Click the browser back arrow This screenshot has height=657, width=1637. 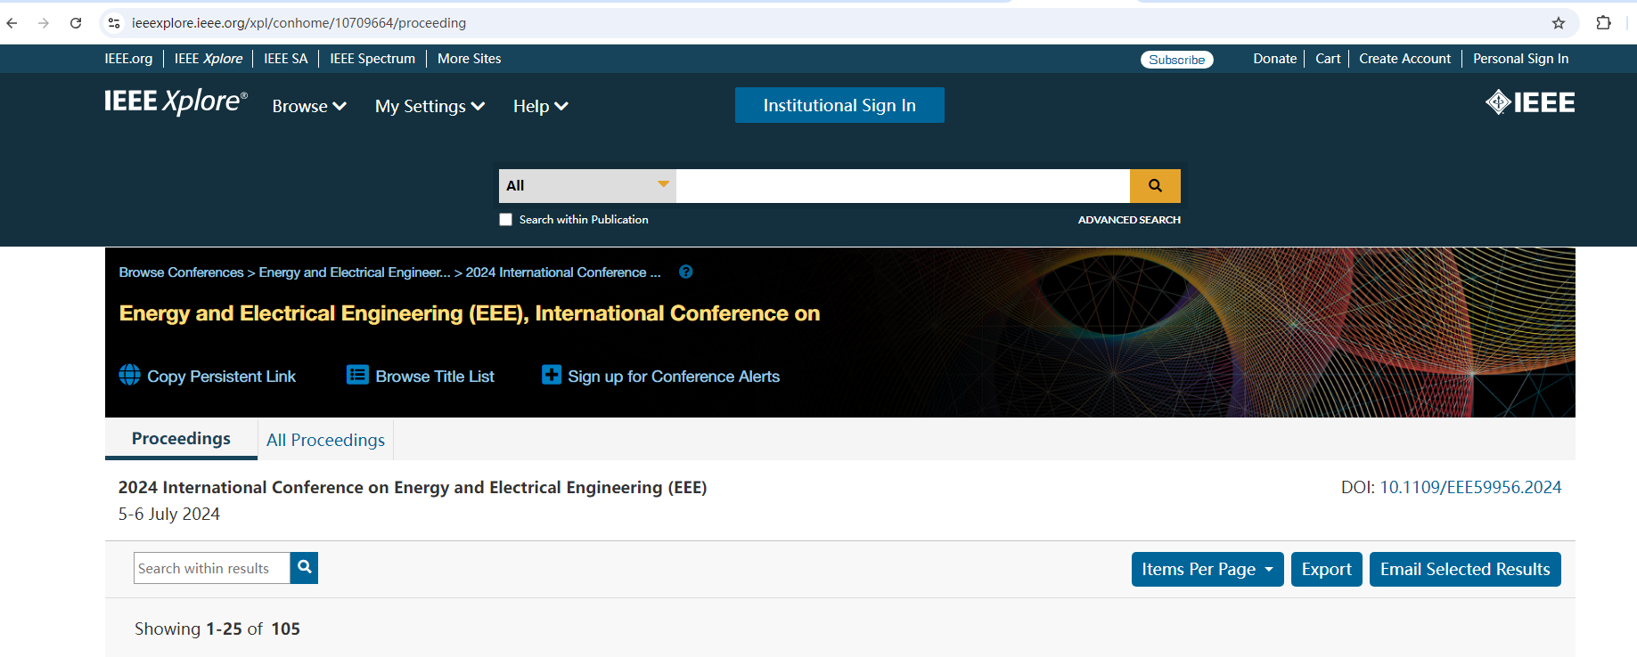12,23
